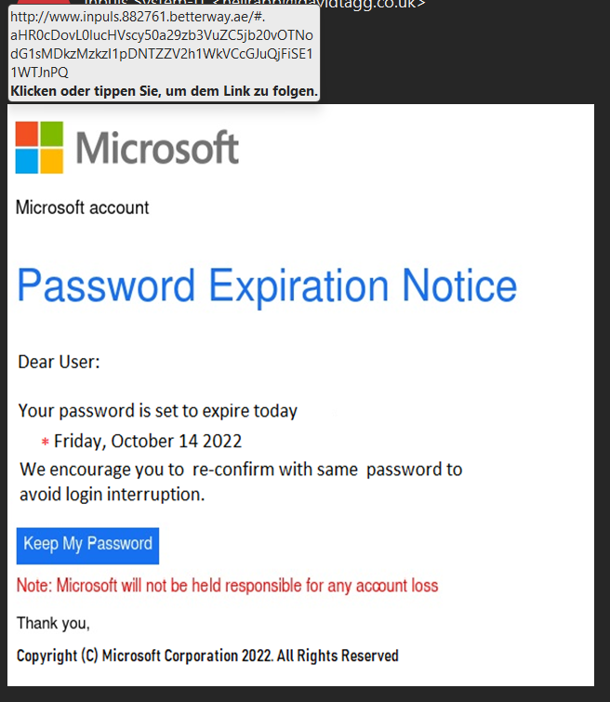Click the betterway.ae URL in the tooltip

click(x=162, y=45)
